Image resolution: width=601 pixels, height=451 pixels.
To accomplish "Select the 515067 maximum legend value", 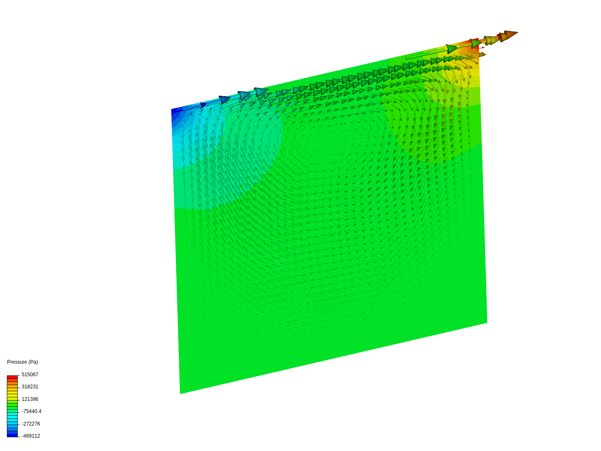I will (x=30, y=375).
